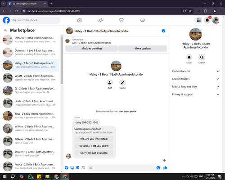The width and height of the screenshot is (225, 180).
Task: Open Sticky Notes from the taskbar
Action: coord(39,176)
